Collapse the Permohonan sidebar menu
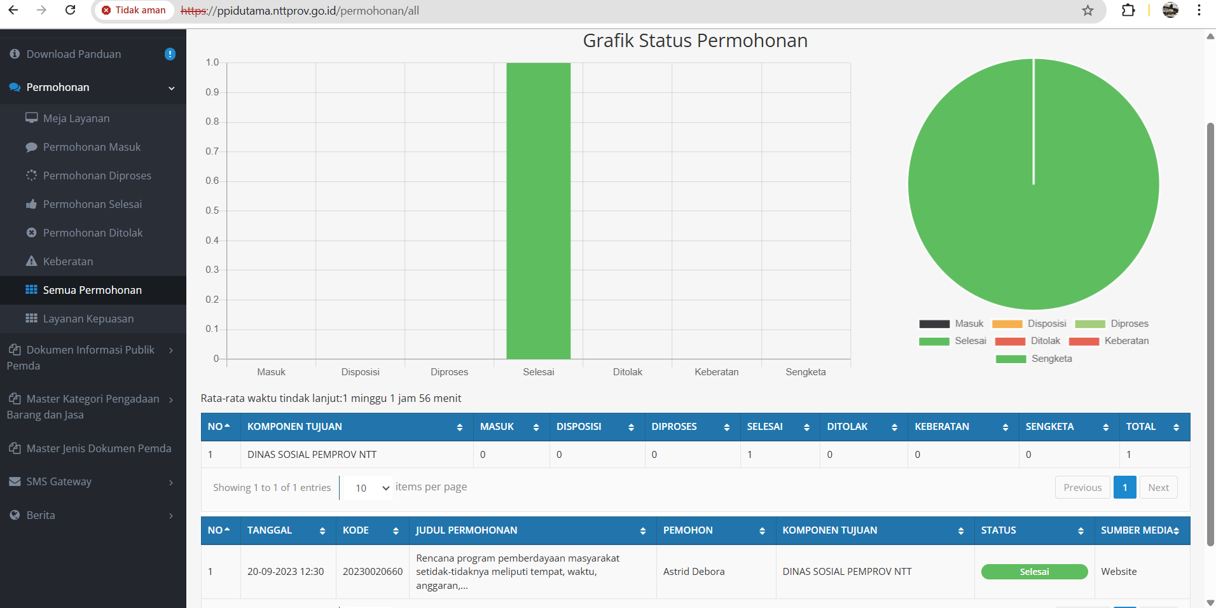This screenshot has height=608, width=1216. tap(93, 88)
